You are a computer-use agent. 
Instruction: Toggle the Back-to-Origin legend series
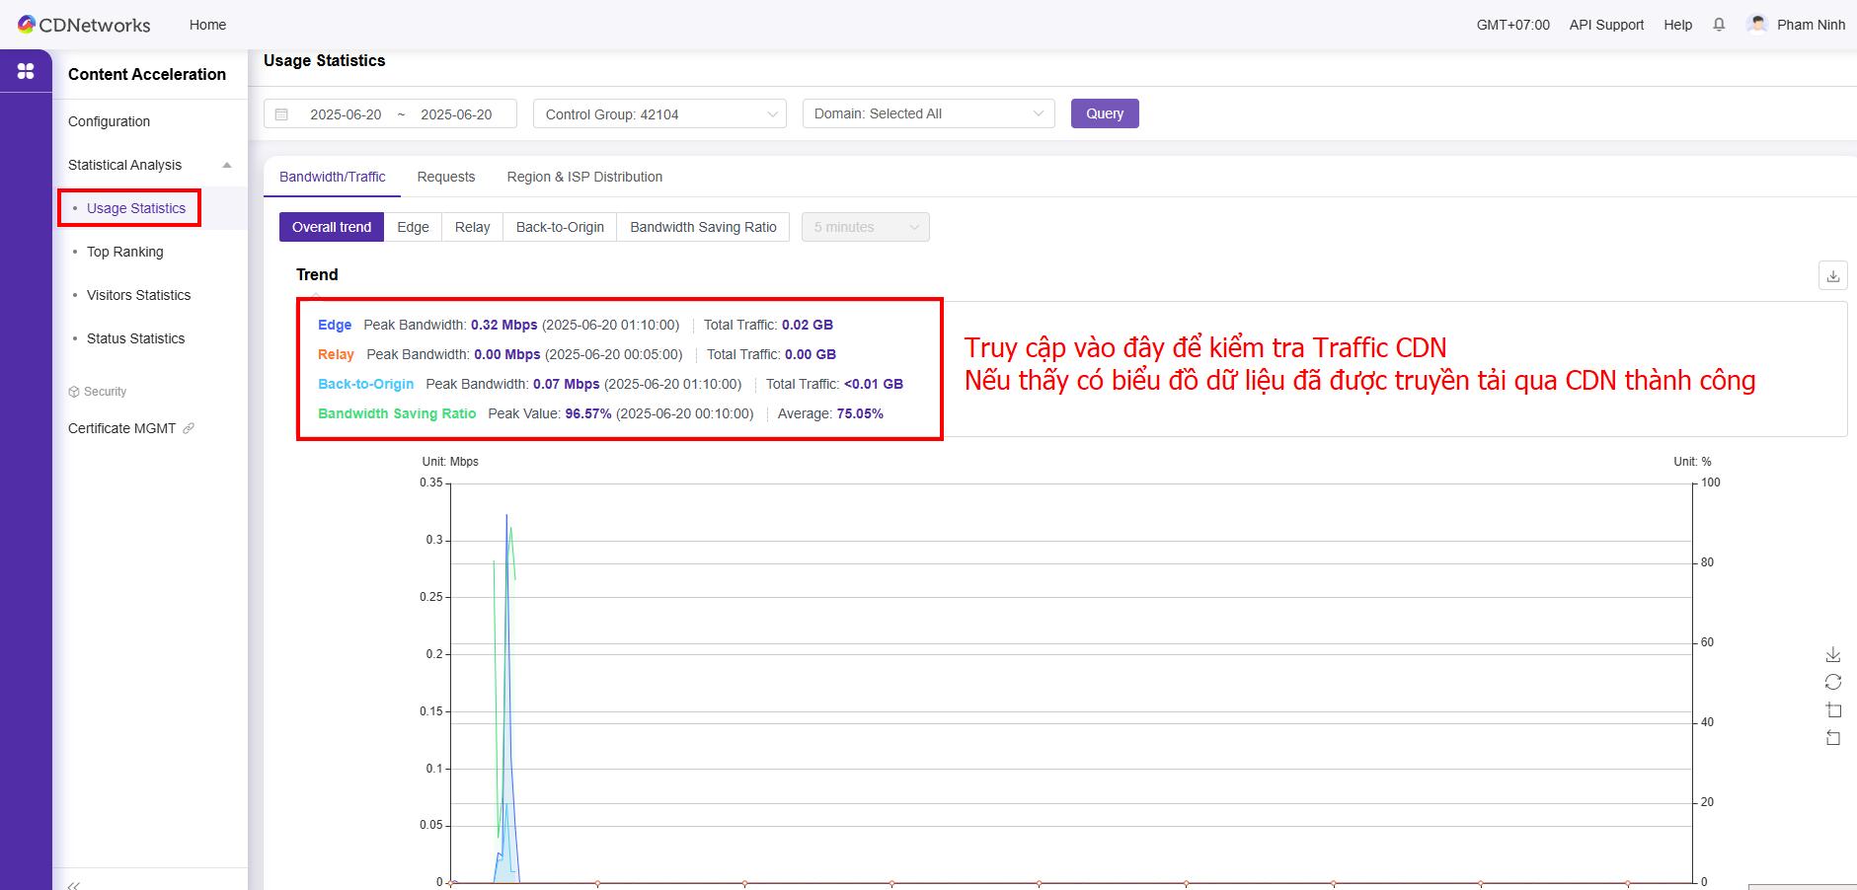[x=365, y=384]
